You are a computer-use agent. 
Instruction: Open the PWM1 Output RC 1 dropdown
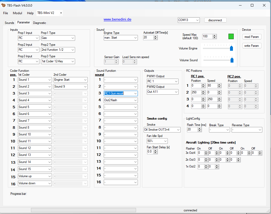coord(163,81)
